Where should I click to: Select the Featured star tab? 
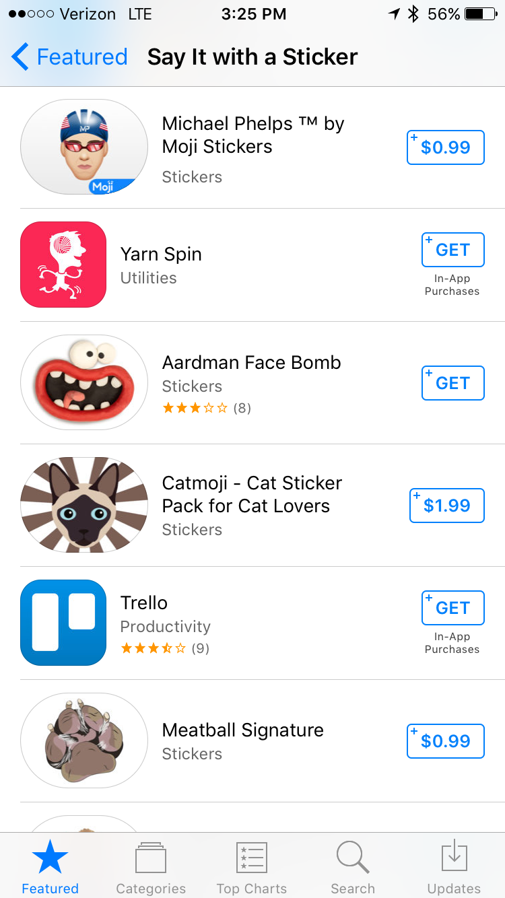[x=50, y=868]
